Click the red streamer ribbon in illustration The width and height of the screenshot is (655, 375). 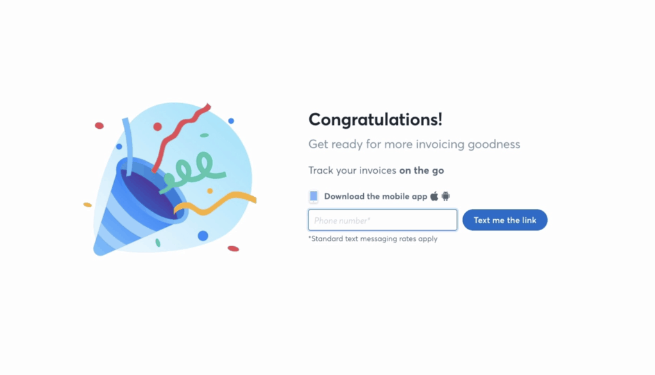pos(180,138)
